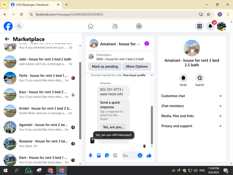This screenshot has height=175, width=233.
Task: Open WhatsApp from the taskbar
Action: [28, 170]
